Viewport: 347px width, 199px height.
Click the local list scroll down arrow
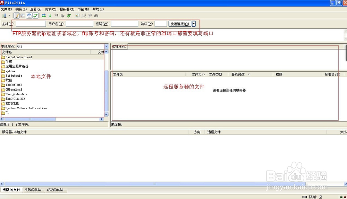pos(107,114)
